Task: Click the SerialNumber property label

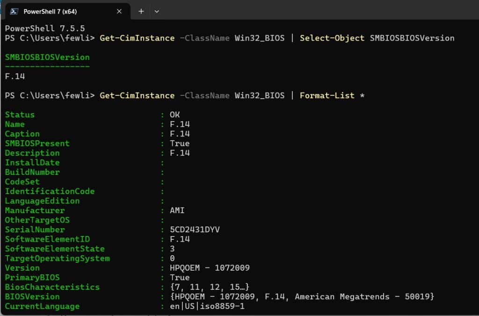Action: pos(35,230)
